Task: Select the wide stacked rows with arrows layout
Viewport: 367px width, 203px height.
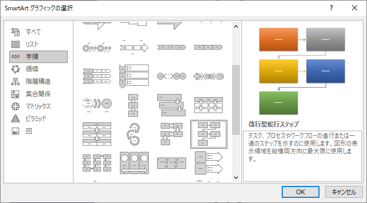Action: click(97, 134)
